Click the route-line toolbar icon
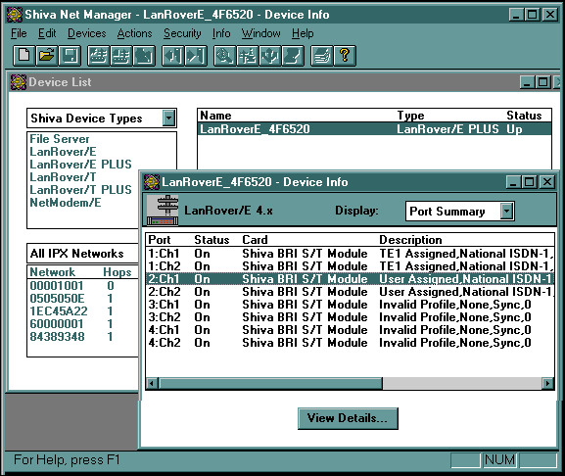 click(293, 56)
